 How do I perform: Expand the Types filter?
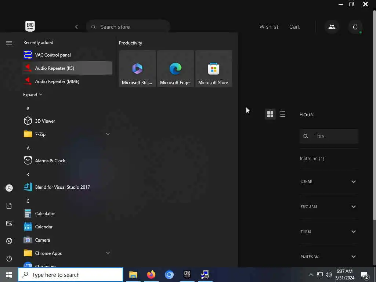(x=329, y=231)
